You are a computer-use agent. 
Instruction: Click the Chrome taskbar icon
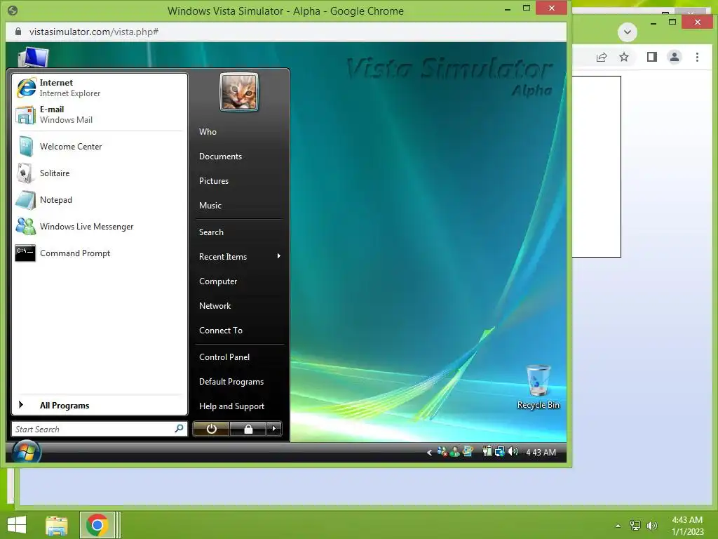tap(97, 525)
